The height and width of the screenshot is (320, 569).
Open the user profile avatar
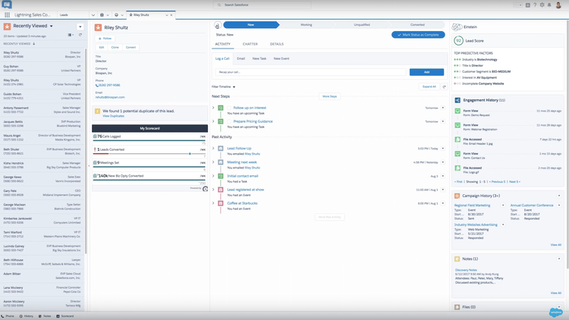point(558,5)
